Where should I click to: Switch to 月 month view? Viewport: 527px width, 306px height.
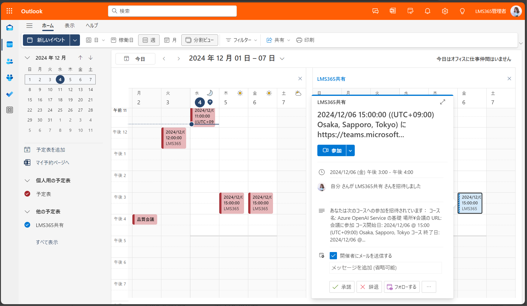pyautogui.click(x=170, y=40)
